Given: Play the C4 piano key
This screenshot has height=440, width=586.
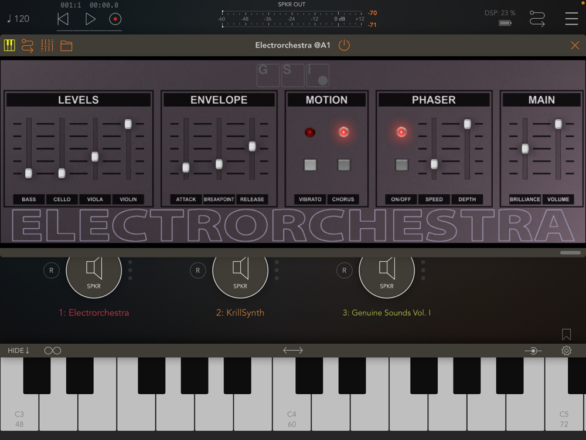Looking at the screenshot, I should pos(292,412).
